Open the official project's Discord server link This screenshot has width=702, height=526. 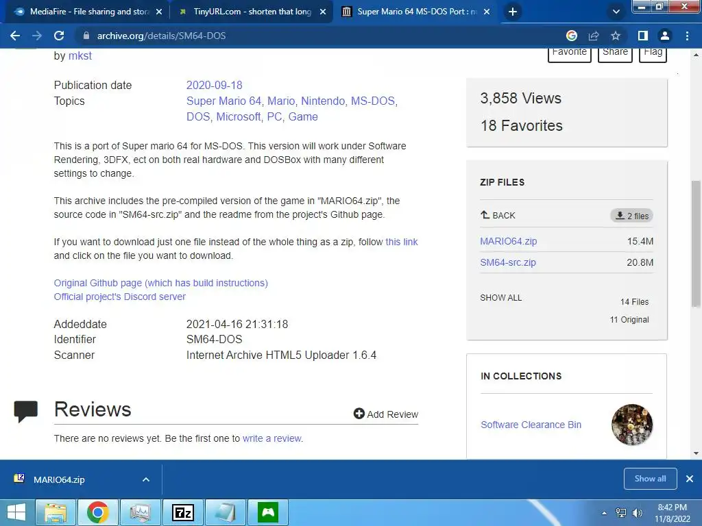point(119,297)
